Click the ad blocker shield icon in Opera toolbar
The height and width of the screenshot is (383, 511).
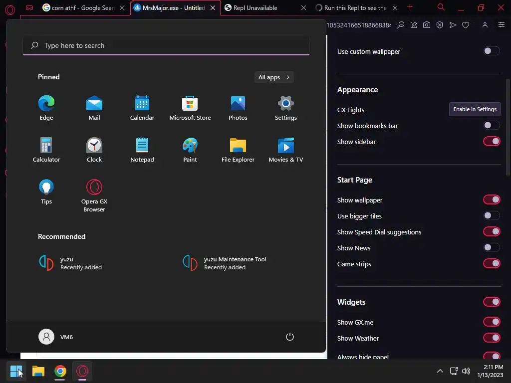coord(440,25)
